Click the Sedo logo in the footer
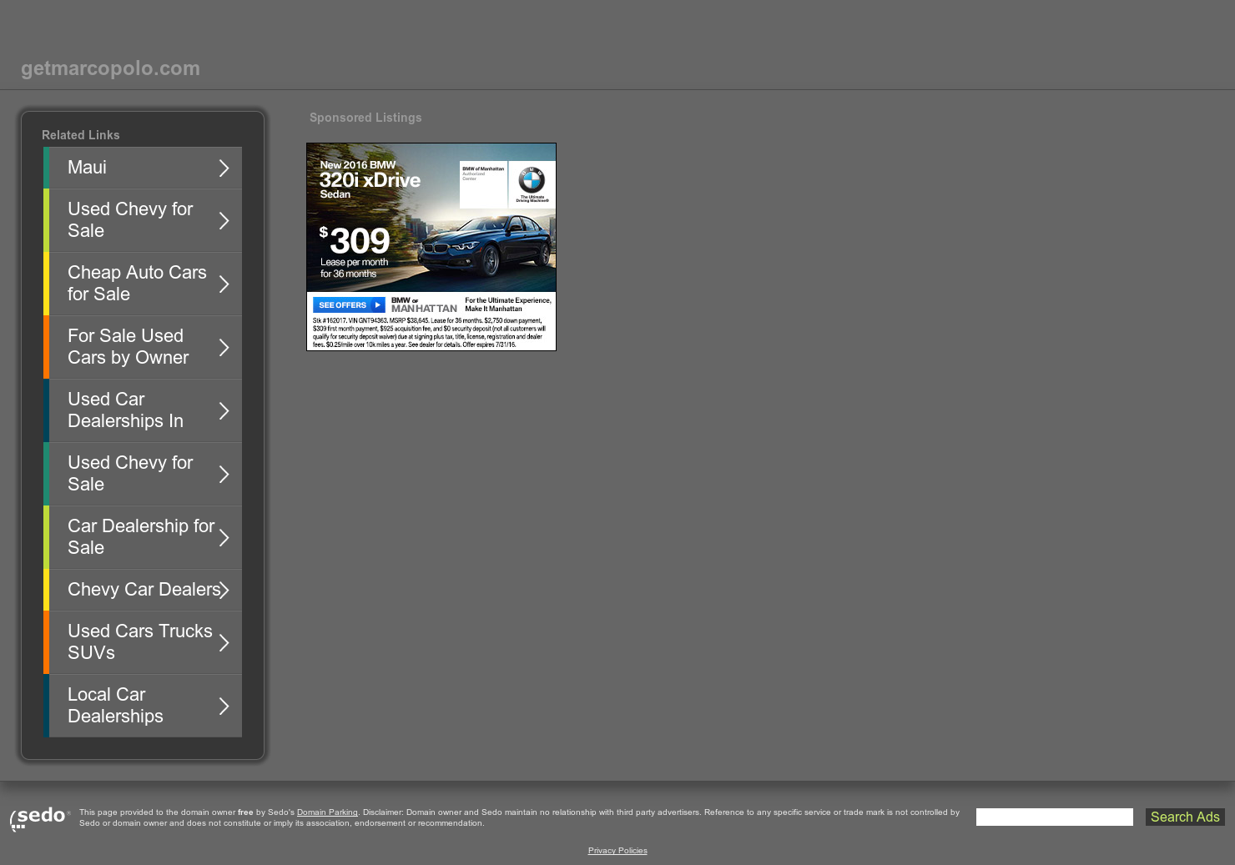Viewport: 1235px width, 865px height. pyautogui.click(x=39, y=817)
